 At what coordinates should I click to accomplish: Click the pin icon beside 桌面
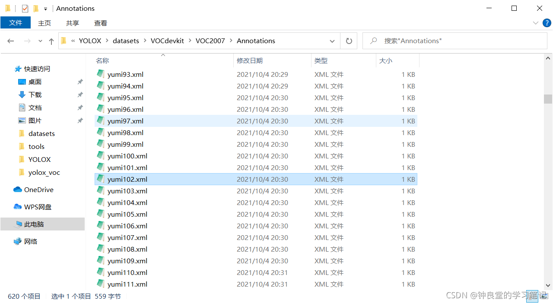(x=80, y=82)
